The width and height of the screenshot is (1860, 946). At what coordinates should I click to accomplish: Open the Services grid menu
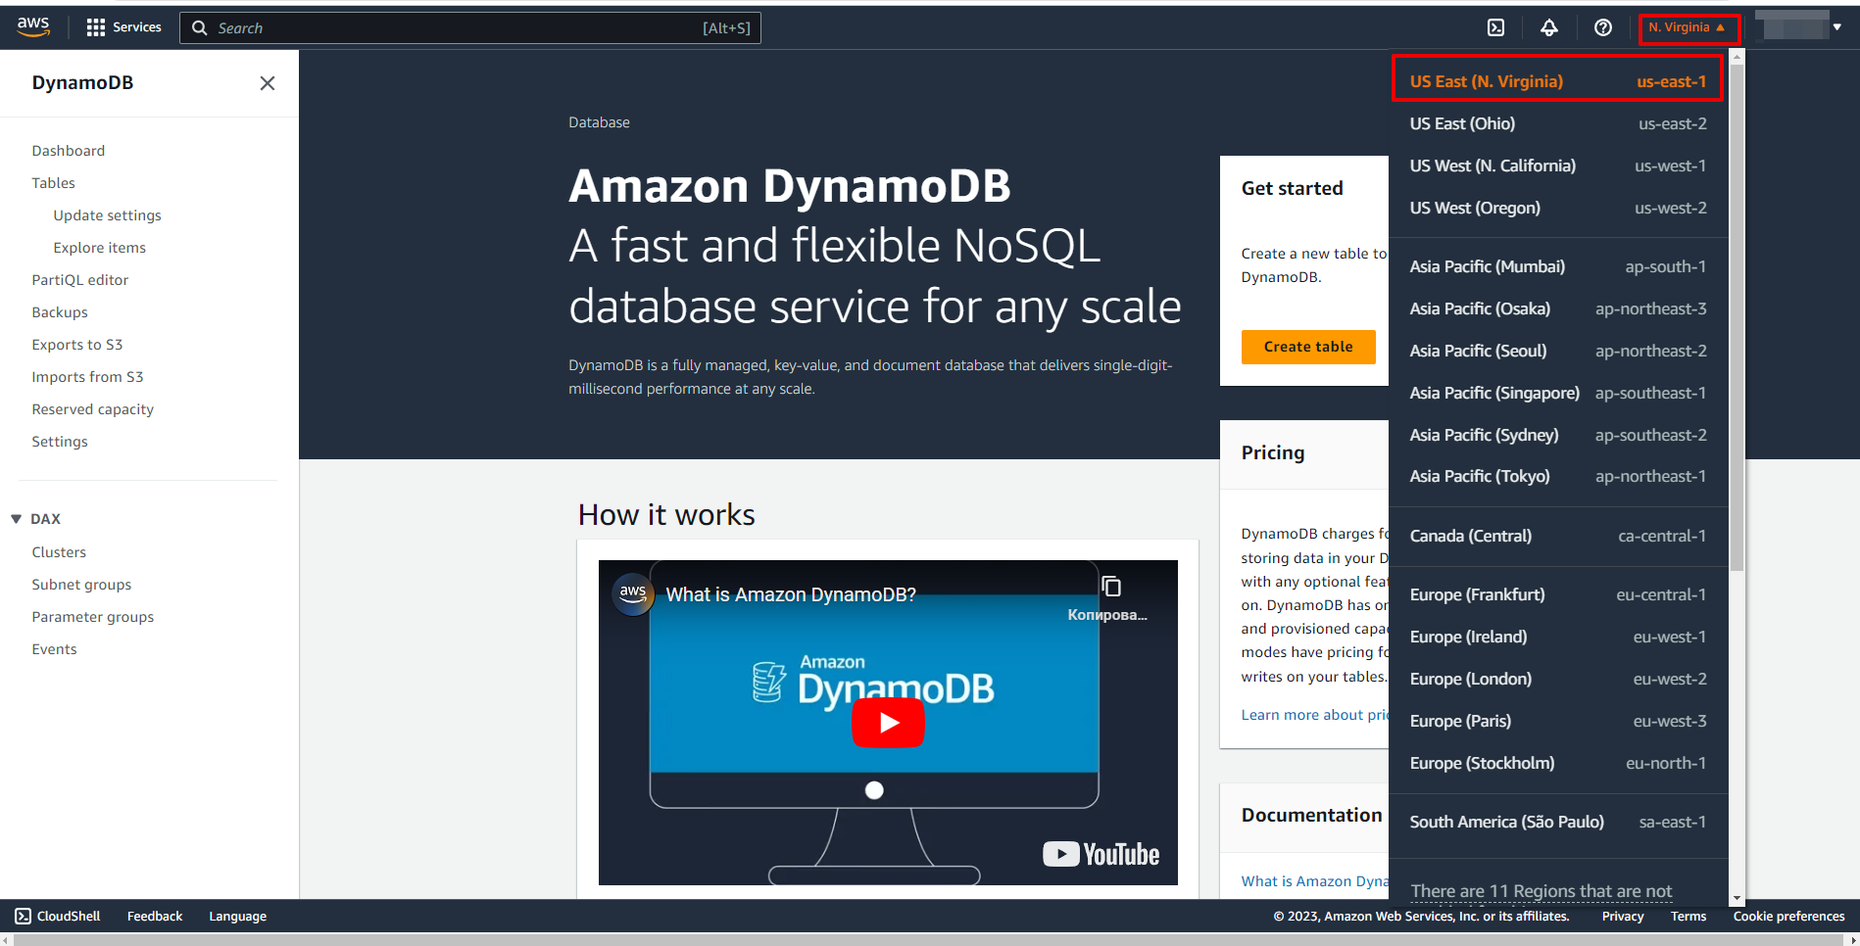click(123, 27)
